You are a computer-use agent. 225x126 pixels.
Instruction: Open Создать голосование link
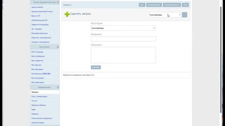point(40,42)
